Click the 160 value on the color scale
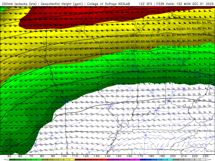 point(129,156)
